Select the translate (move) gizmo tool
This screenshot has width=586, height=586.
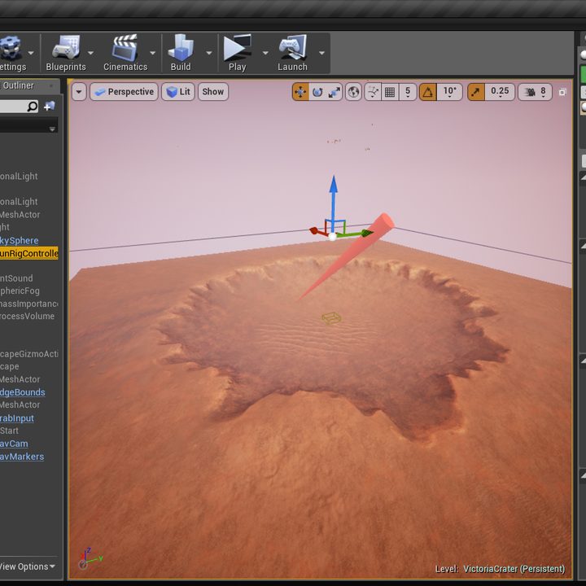[x=300, y=91]
